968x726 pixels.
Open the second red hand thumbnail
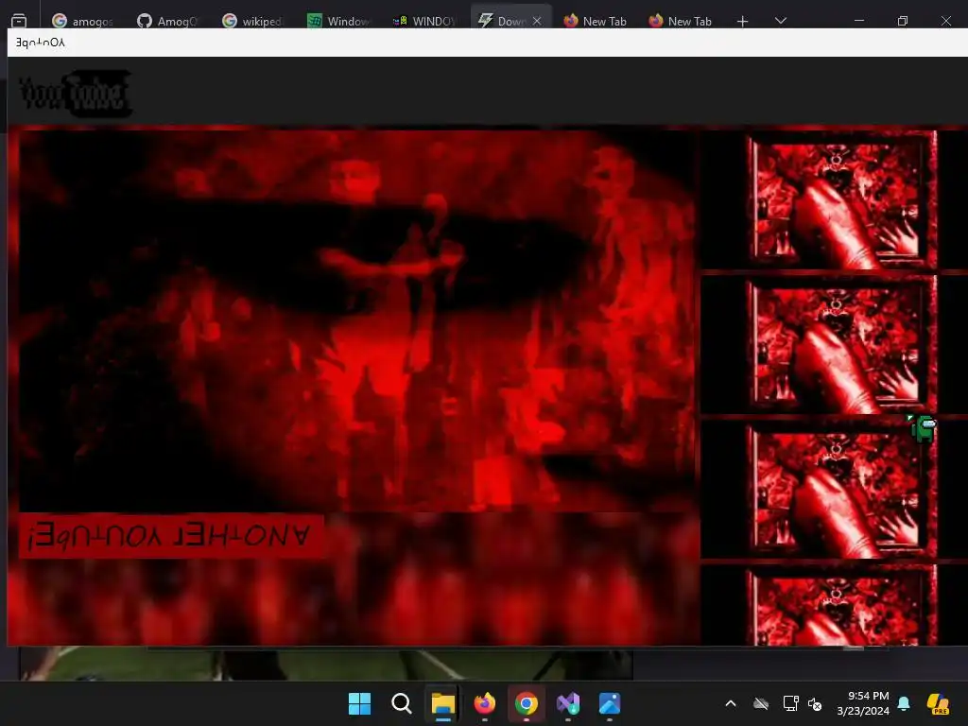(x=842, y=346)
